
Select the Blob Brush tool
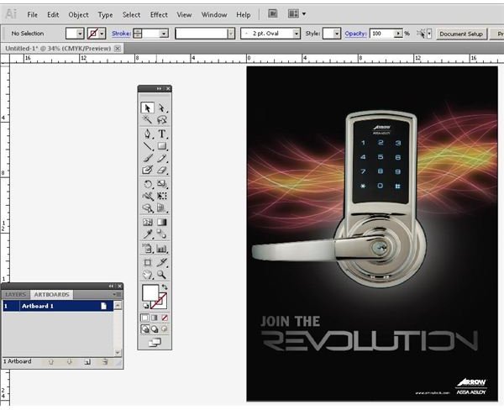tap(148, 170)
